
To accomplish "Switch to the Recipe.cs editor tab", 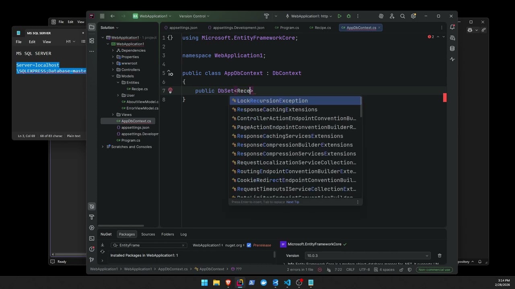I will (320, 28).
